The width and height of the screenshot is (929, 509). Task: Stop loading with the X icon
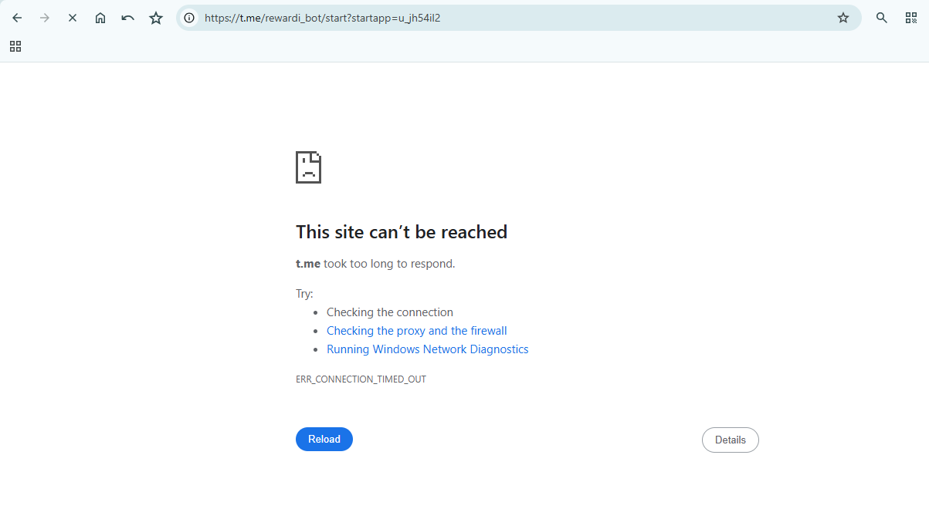73,18
